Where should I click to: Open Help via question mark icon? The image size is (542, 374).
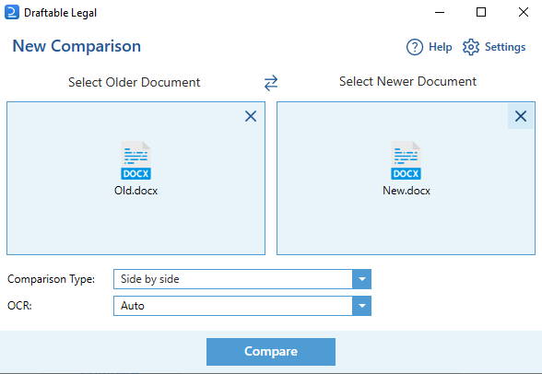click(415, 47)
